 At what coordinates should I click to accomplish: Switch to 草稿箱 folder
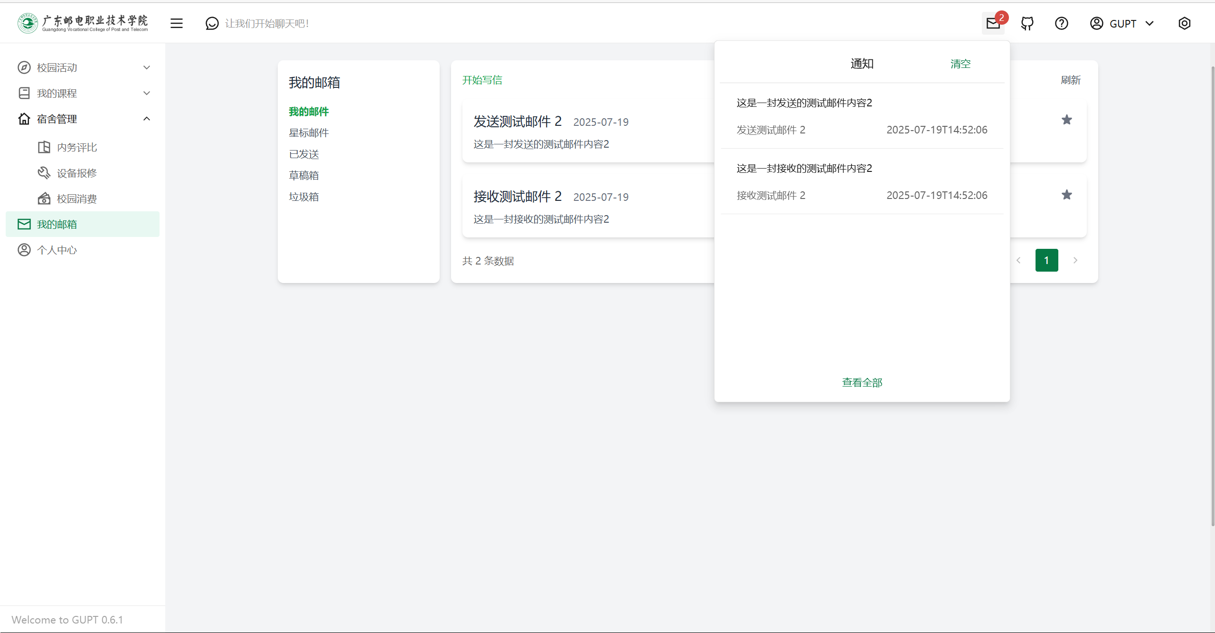coord(303,176)
